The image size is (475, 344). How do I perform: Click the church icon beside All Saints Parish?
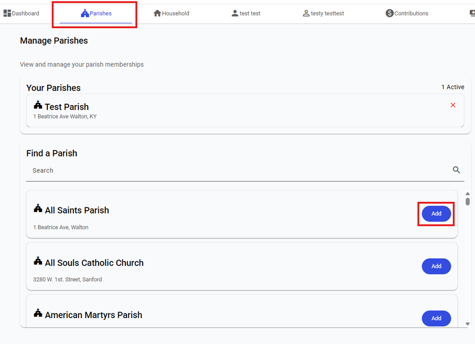click(x=38, y=208)
